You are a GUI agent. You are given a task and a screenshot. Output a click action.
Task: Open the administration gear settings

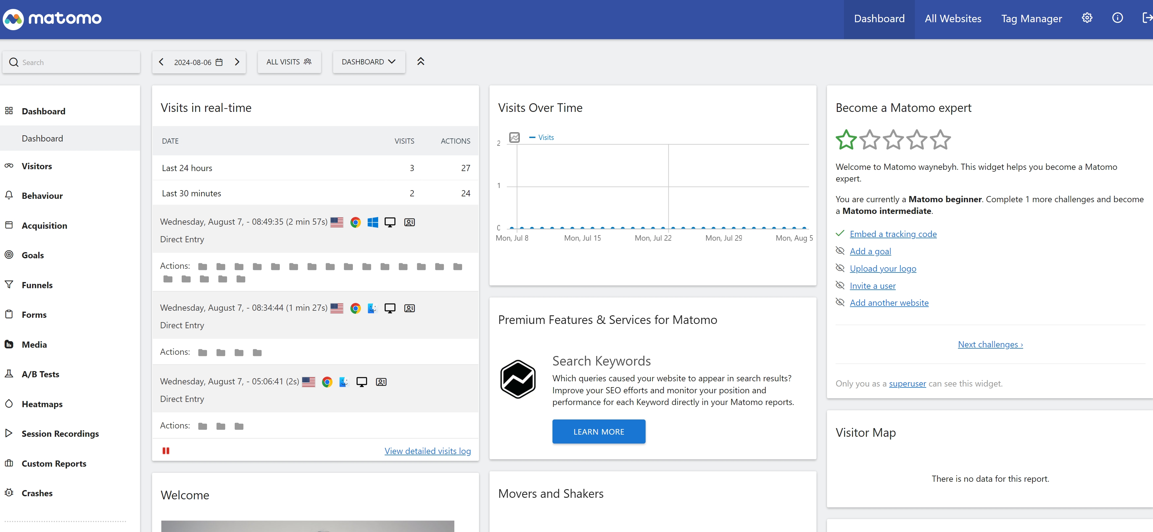point(1087,18)
